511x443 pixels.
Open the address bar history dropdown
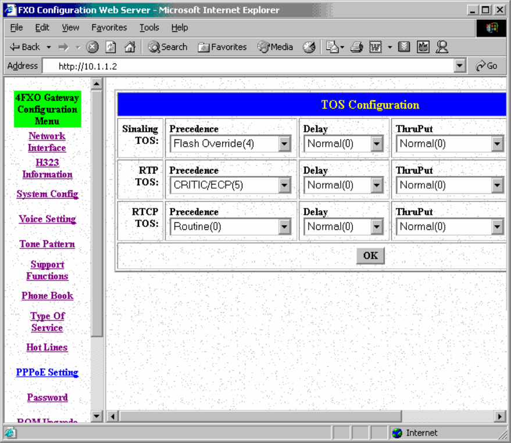tap(460, 66)
